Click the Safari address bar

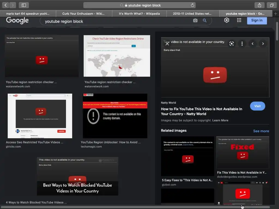[x=139, y=5]
